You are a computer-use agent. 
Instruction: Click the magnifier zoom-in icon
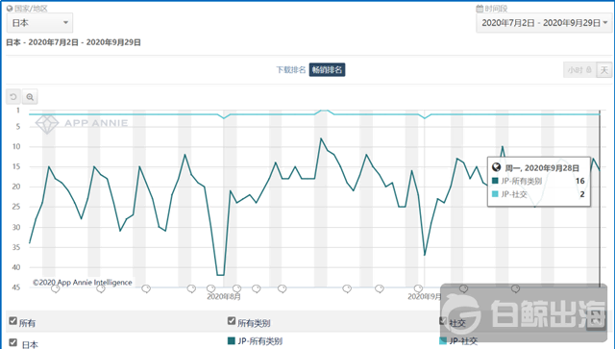click(x=30, y=97)
